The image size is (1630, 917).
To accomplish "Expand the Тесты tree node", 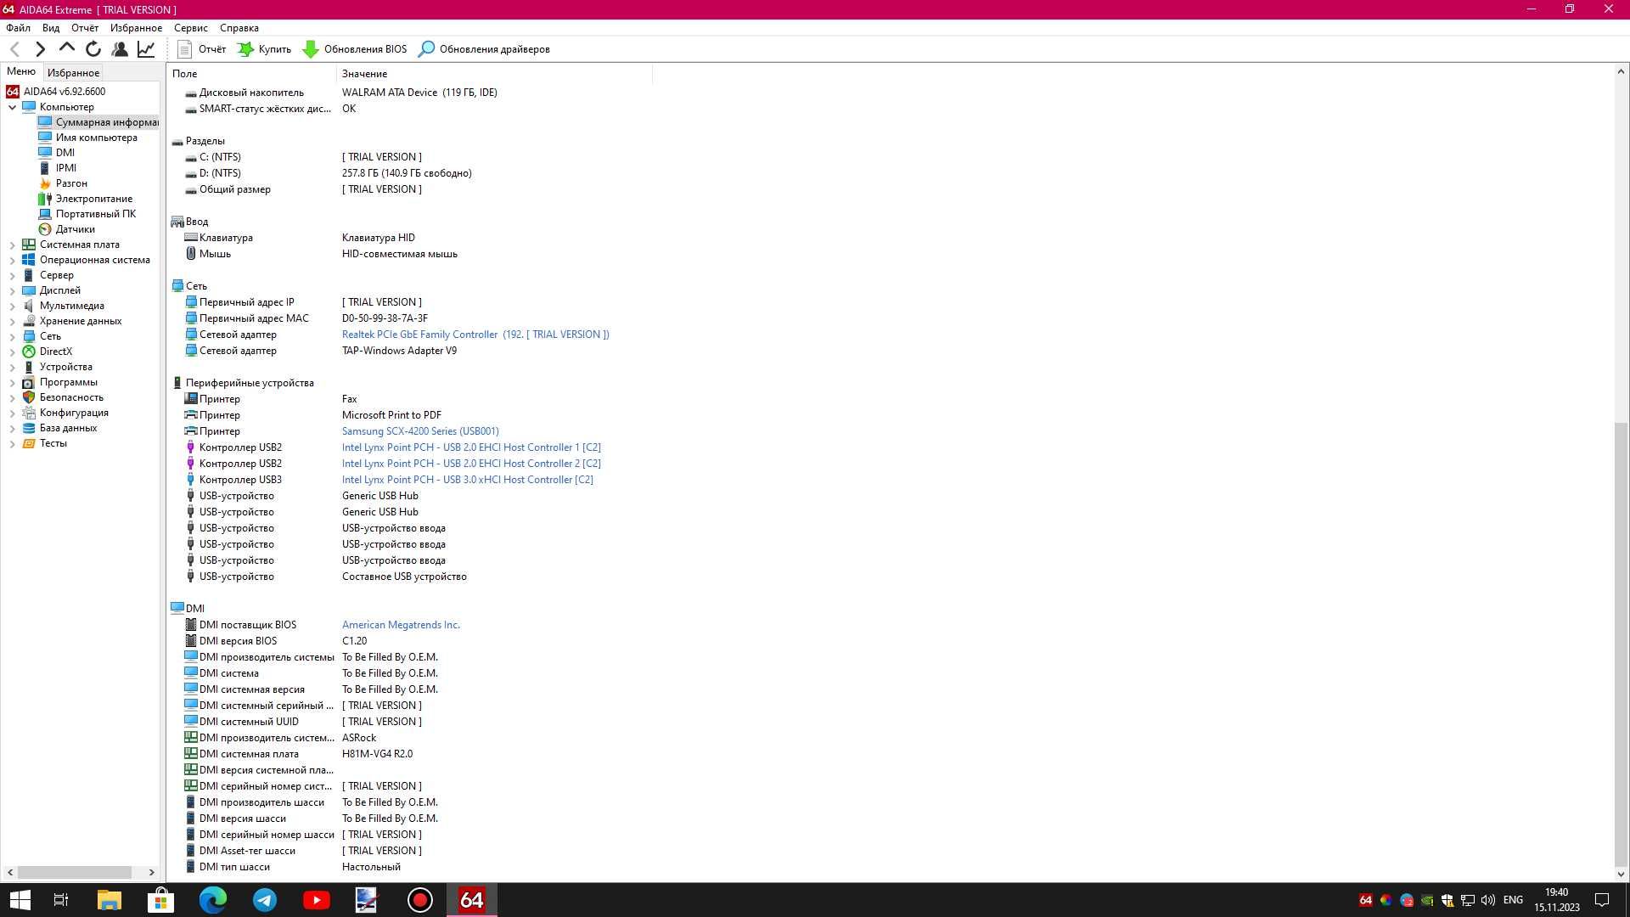I will 13,443.
